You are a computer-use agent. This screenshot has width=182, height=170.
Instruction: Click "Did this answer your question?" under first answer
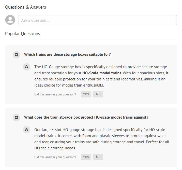tap(55, 94)
